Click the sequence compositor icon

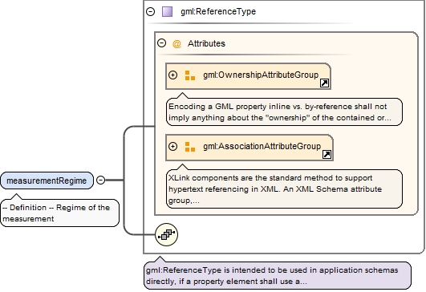pos(167,235)
